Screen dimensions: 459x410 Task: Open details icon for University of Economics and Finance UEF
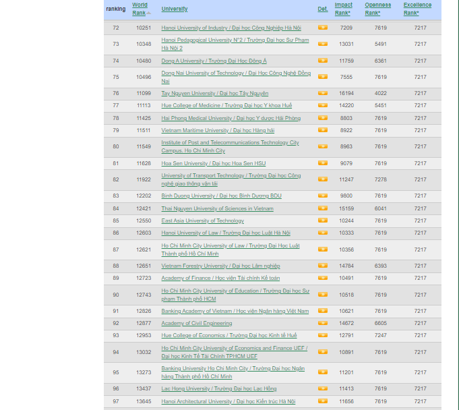click(x=323, y=352)
